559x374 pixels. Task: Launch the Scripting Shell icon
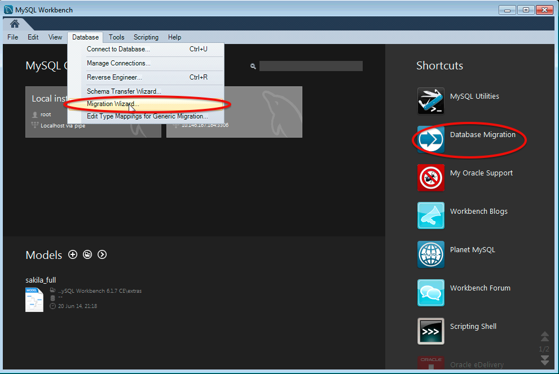pos(431,331)
